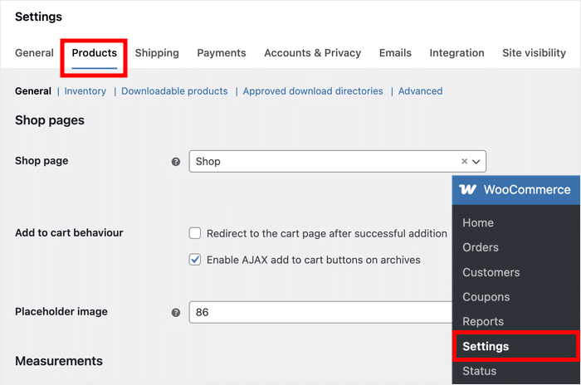
Task: Switch to the General settings tab
Action: [x=35, y=53]
